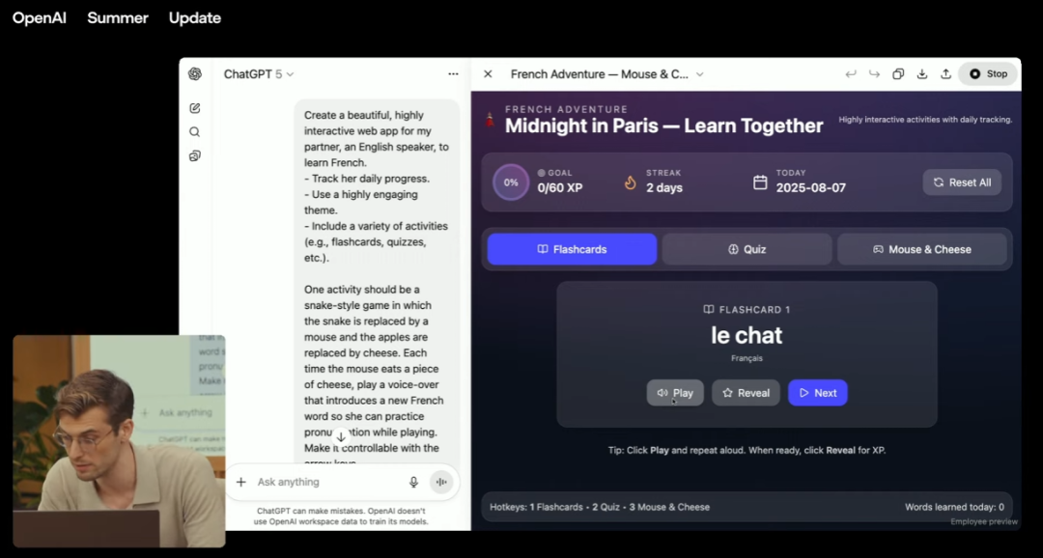Click the presenter webcam thumbnail

click(119, 441)
